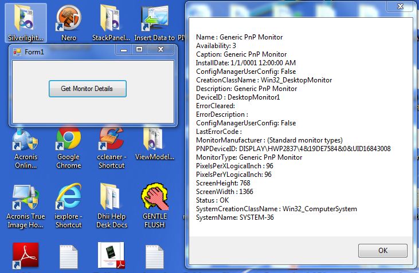Screen dimensions: 419x273
Task: Click 'Status : OK' text
Action: pos(213,200)
